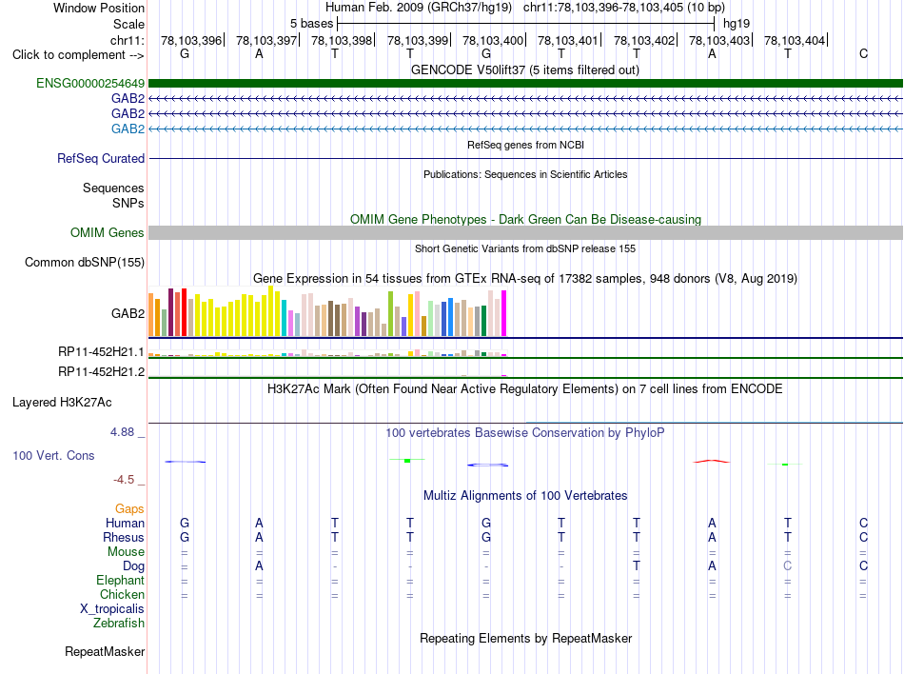The width and height of the screenshot is (904, 674).
Task: Select the SNPs track label
Action: tap(128, 203)
